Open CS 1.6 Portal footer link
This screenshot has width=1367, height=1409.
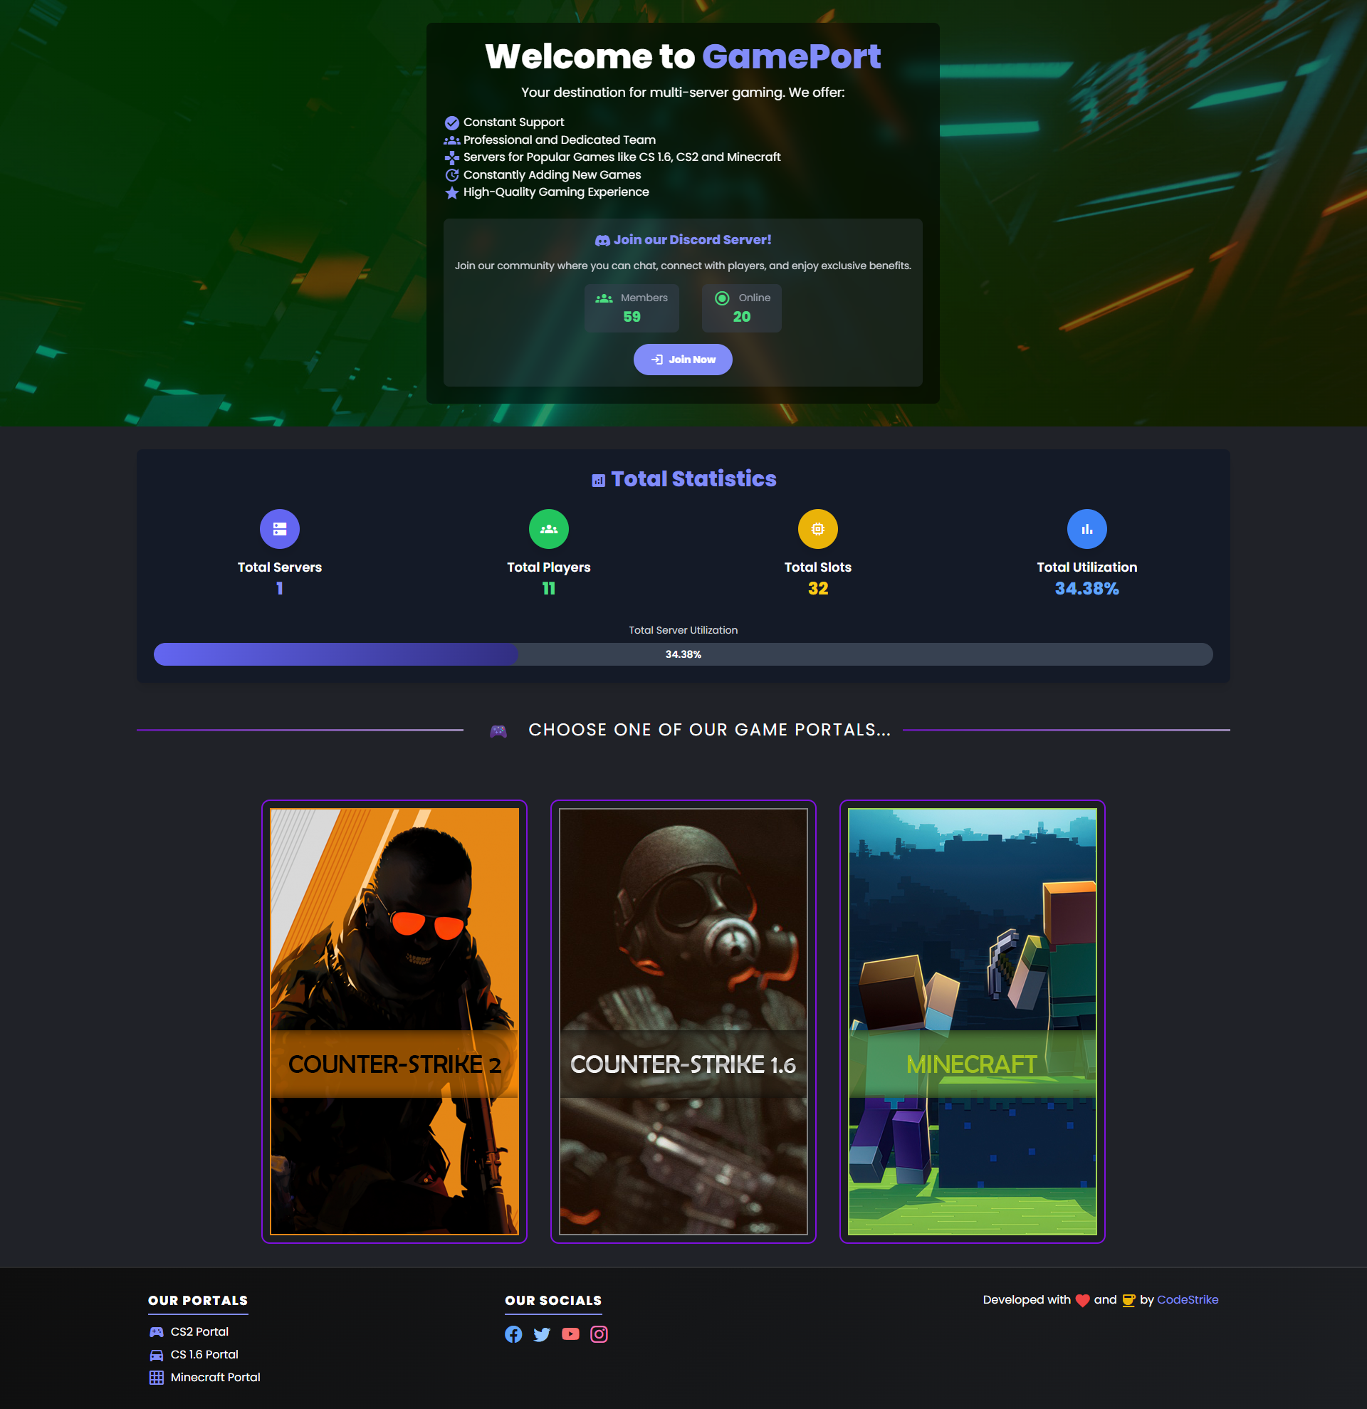coord(204,1354)
